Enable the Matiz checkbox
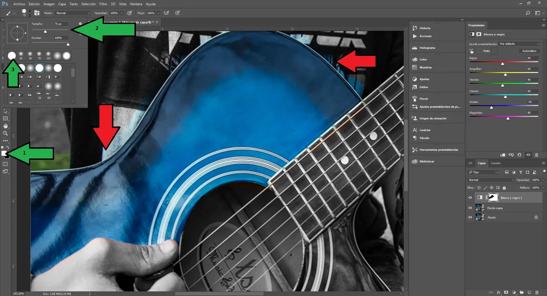Screen dimensions: 547x296 click(x=480, y=51)
